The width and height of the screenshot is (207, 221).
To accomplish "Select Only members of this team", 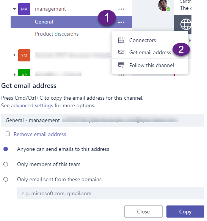I will [x=6, y=164].
